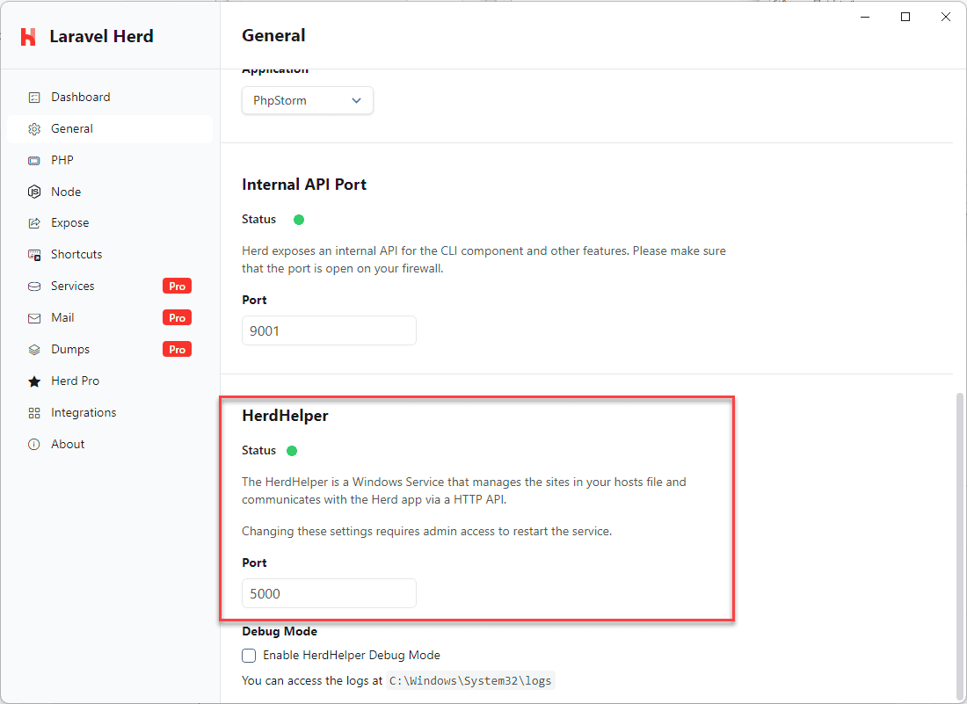Click the General gear icon
Image resolution: width=967 pixels, height=704 pixels.
click(x=34, y=129)
